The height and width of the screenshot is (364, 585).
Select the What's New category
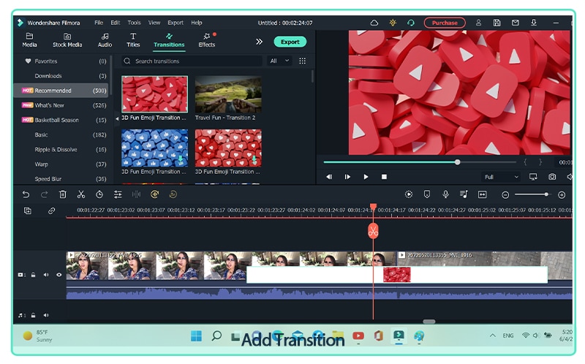click(61, 105)
